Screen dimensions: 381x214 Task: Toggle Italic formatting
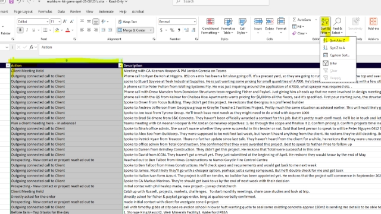pyautogui.click(x=27, y=30)
